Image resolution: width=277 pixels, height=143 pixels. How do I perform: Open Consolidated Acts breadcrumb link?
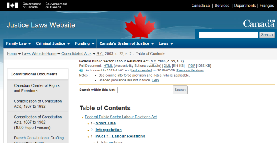click(x=76, y=54)
